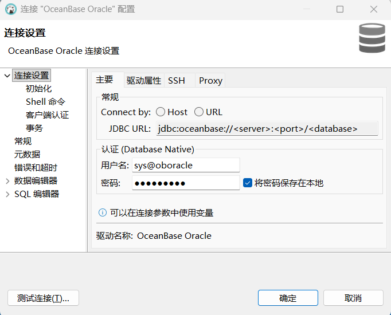Toggle save password locally checkbox
This screenshot has height=315, width=391.
(248, 183)
